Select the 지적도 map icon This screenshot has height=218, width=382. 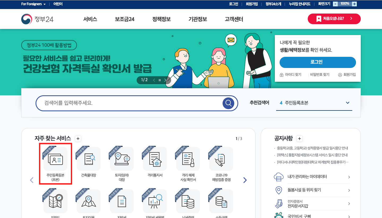coord(55,201)
